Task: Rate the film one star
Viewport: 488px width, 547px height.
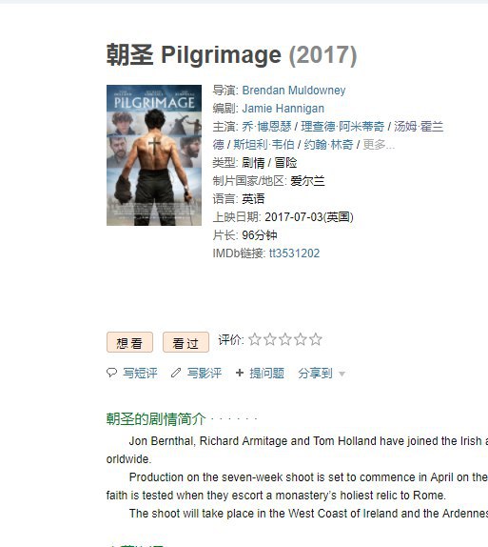Action: click(255, 339)
